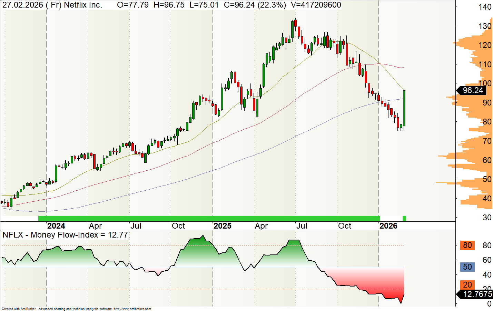Select the 2025 year label on time axis
This screenshot has height=311, width=493.
point(222,226)
